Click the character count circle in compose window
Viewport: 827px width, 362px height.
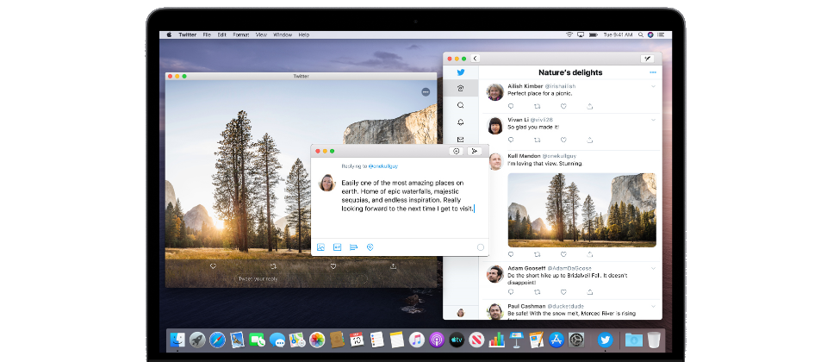480,247
